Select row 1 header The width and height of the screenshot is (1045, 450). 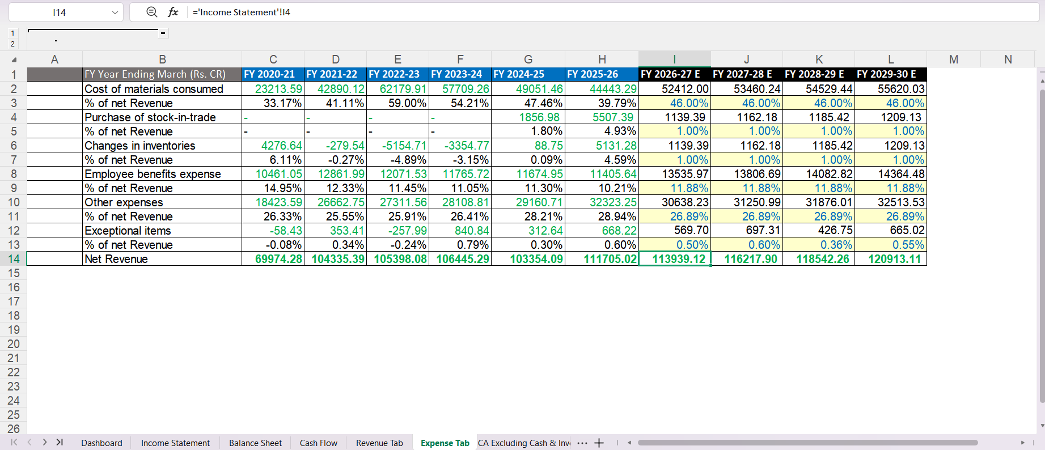14,74
